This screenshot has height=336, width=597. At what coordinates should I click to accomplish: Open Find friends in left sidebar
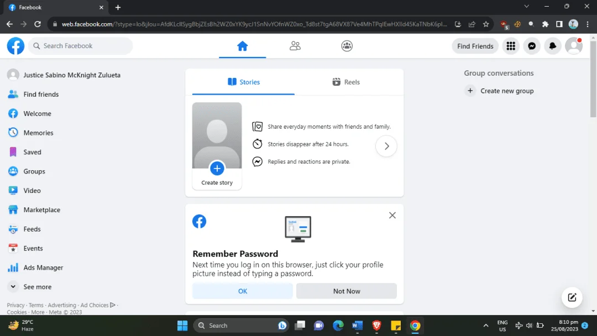pos(34,95)
